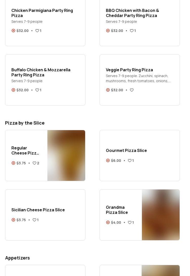190x276 pixels.
Task: Click plus icon for BBQ Chicken Party Ring Pizza
Action: pyautogui.click(x=108, y=31)
